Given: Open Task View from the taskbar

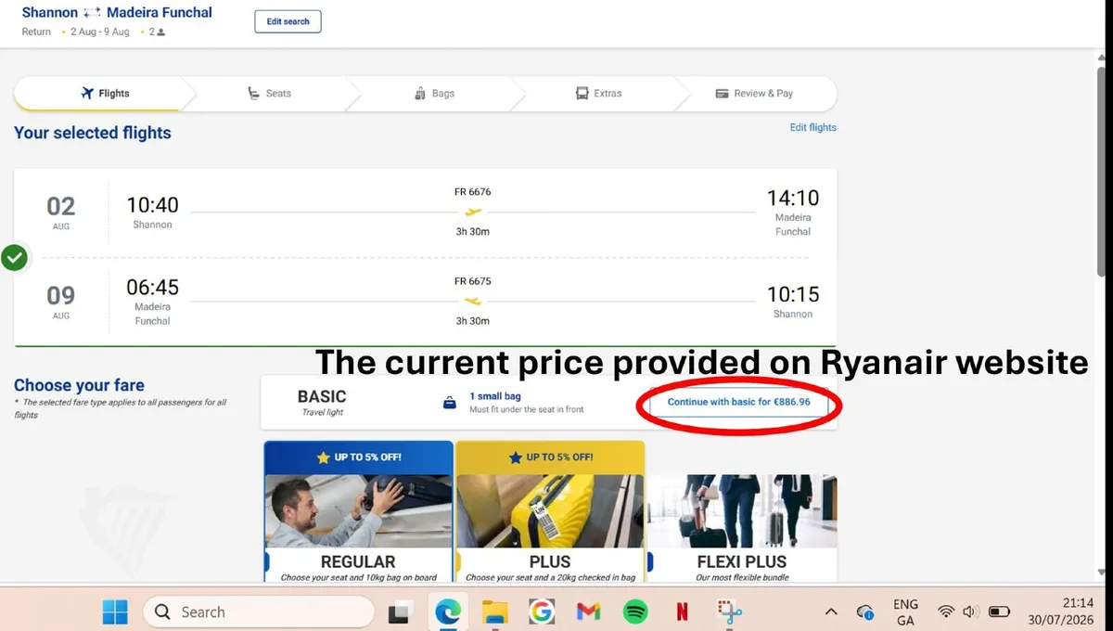Looking at the screenshot, I should 401,612.
